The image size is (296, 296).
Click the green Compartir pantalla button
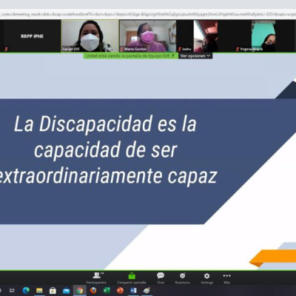[132, 278]
